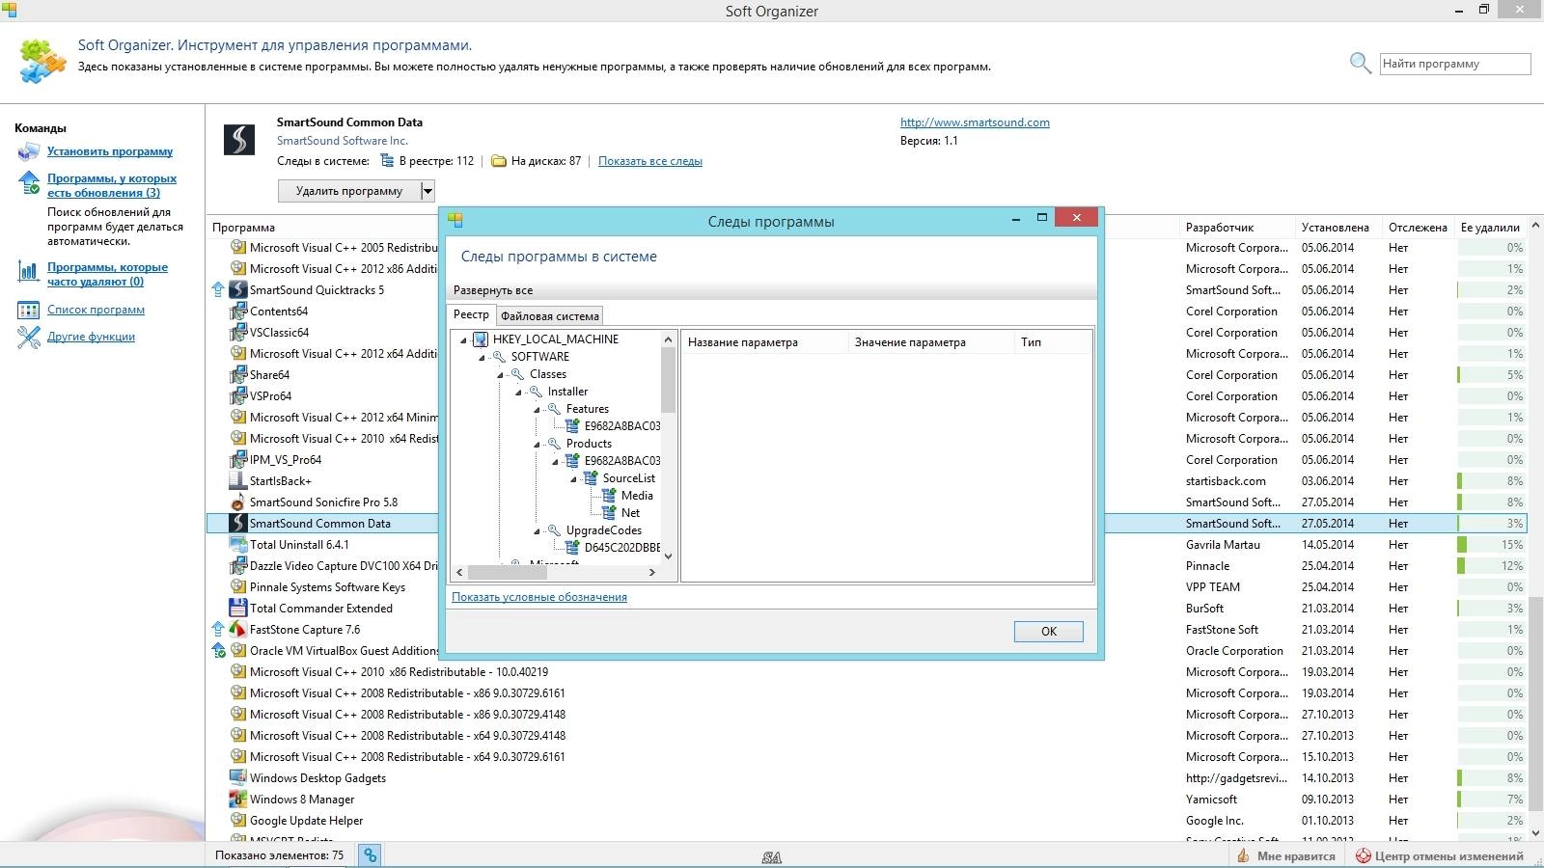Click the 12% removal bar for Dazzle Video Capture
This screenshot has height=868, width=1544.
click(1491, 565)
